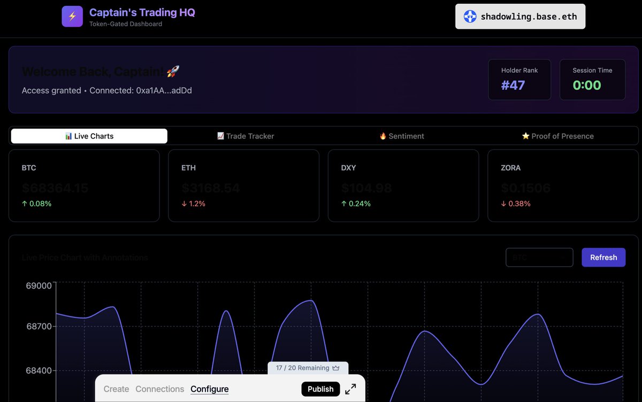The image size is (642, 402).
Task: Click the Captain's Trading HQ title
Action: click(142, 12)
